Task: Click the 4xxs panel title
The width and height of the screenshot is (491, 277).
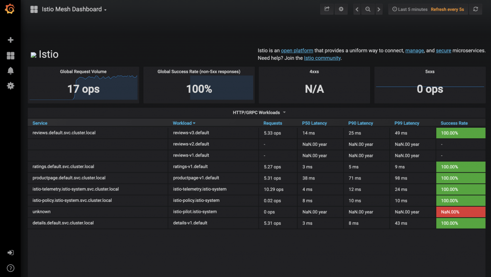Action: tap(314, 71)
